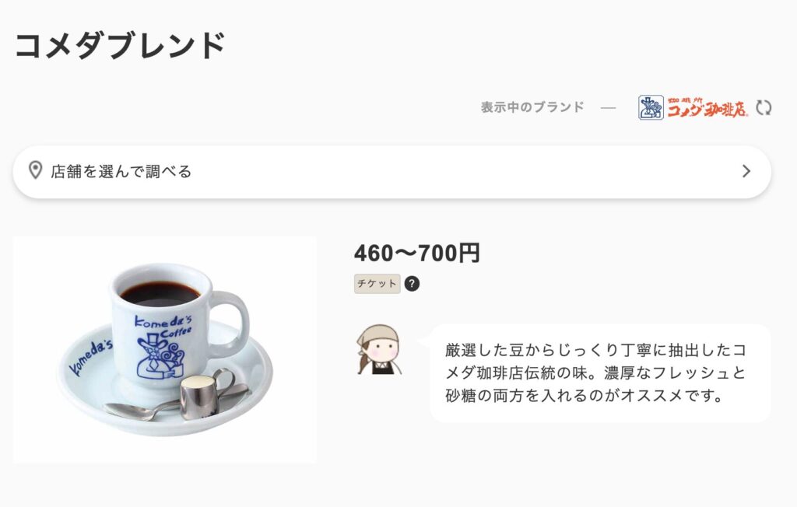Click the チケット ticket badge
The height and width of the screenshot is (507, 797).
pos(377,284)
